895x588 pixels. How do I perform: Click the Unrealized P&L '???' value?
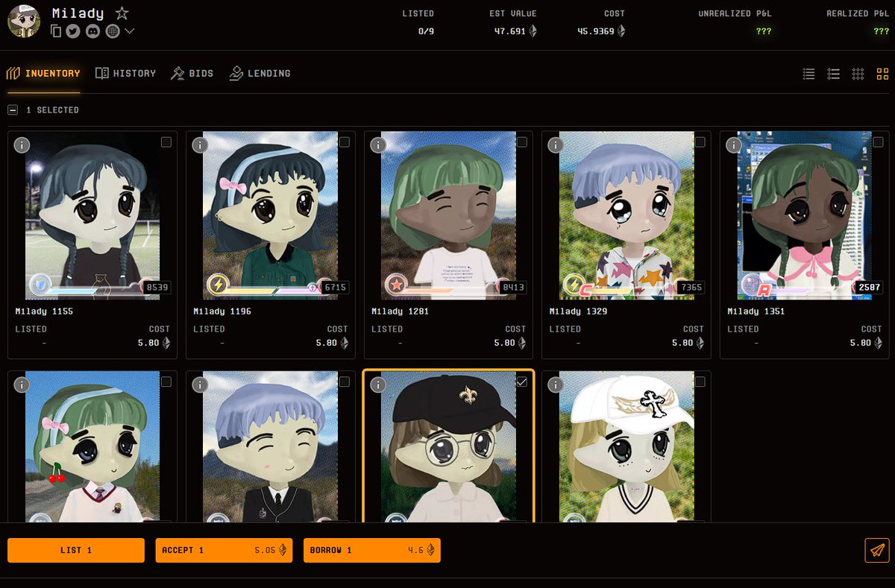764,31
